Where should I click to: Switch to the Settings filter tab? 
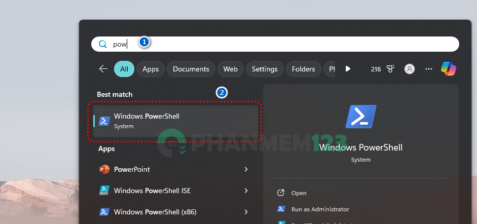click(265, 69)
